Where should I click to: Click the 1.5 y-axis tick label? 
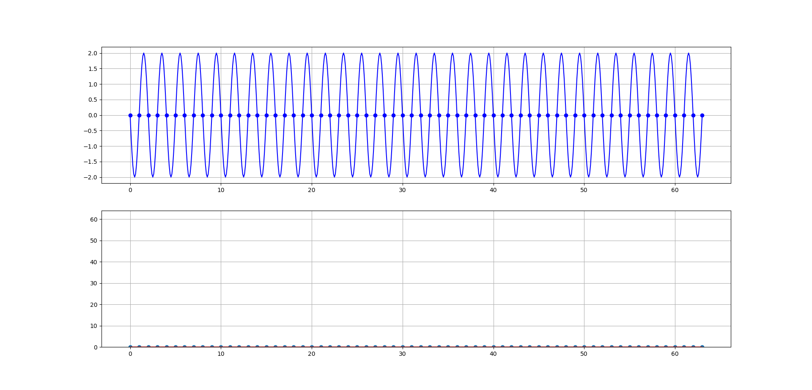click(x=93, y=69)
